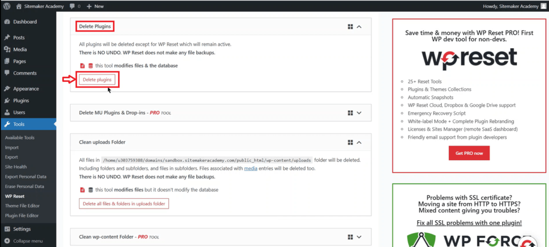
Task: Open the Theme File Editor submenu
Action: pyautogui.click(x=23, y=206)
